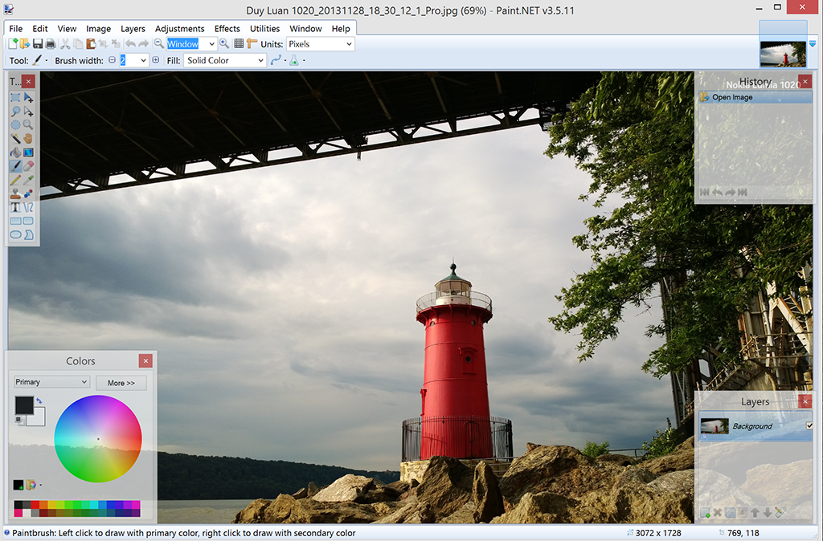Select the Rectangle Select tool

pyautogui.click(x=15, y=97)
